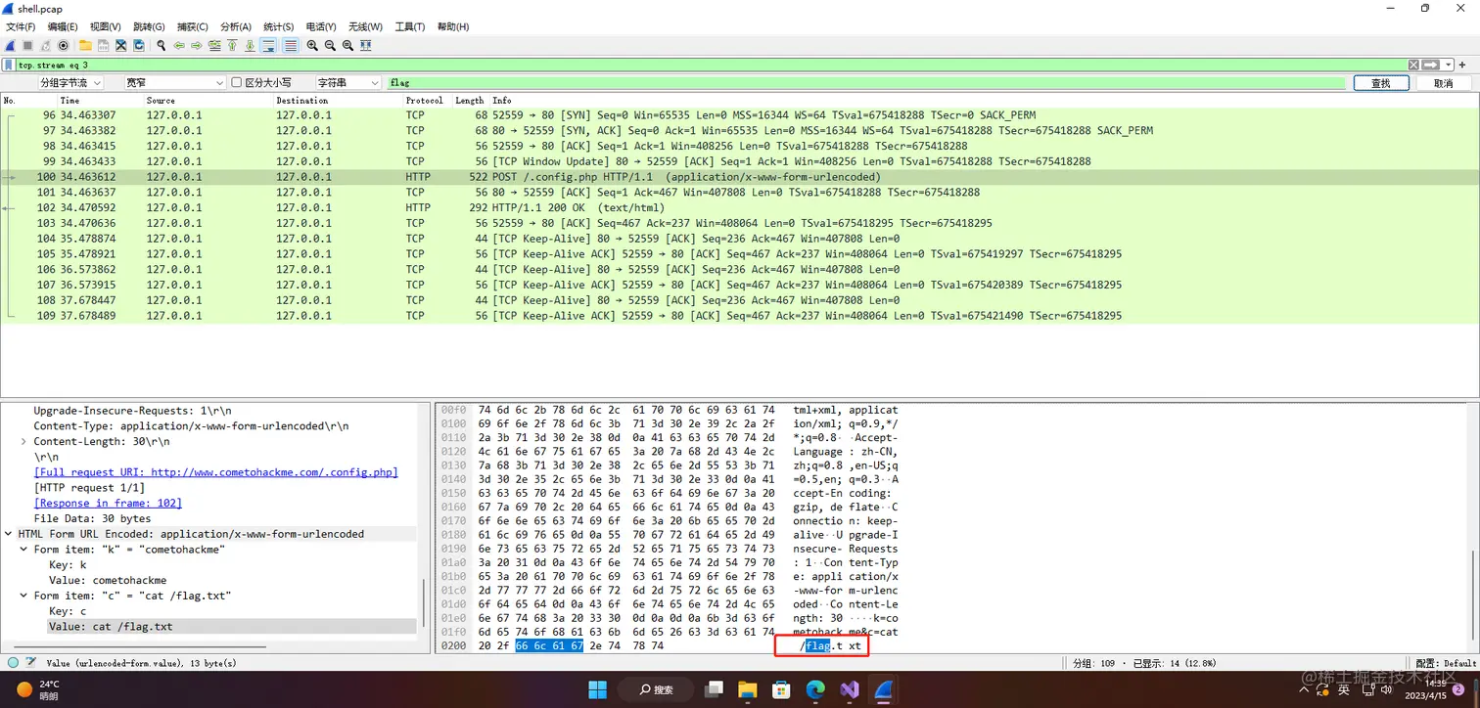1480x708 pixels.
Task: Clear the display filter with X button
Action: tap(1413, 65)
